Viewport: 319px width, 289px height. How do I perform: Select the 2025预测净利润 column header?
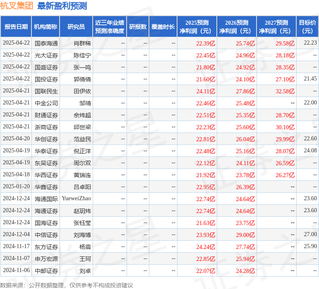[x=197, y=26]
